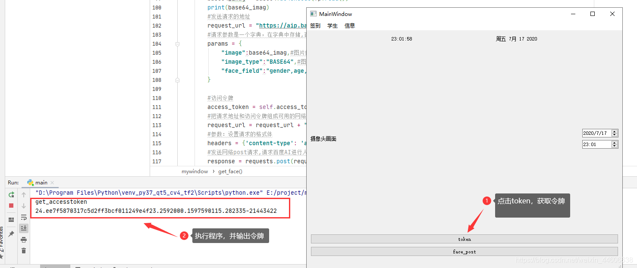Click into the 2020/7/17 date field

597,134
